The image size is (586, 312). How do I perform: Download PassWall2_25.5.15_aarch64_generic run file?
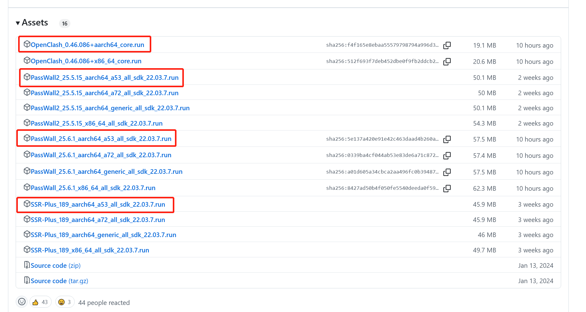coord(110,108)
